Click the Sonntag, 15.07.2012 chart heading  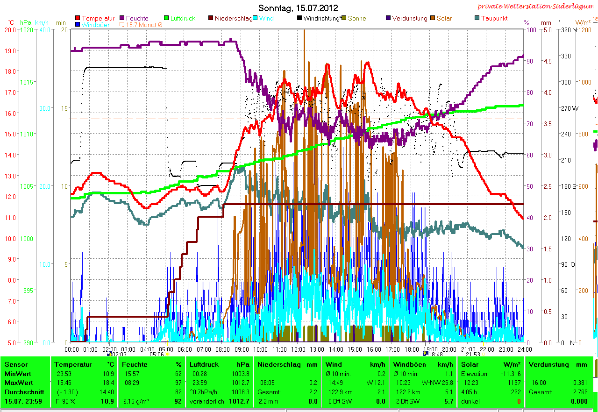click(298, 8)
